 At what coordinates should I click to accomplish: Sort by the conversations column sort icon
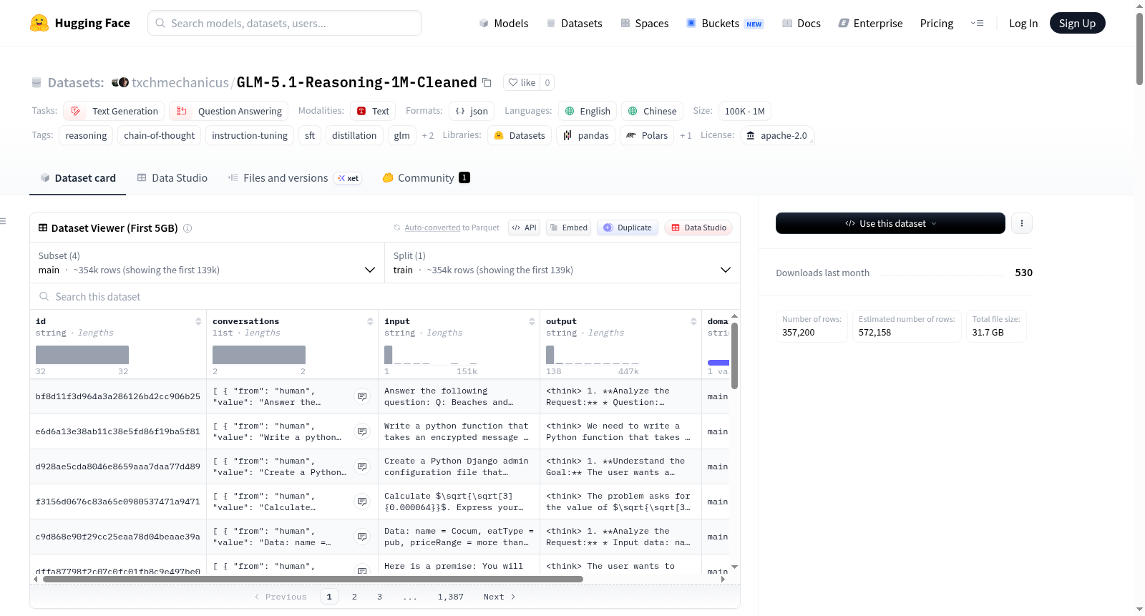point(370,321)
